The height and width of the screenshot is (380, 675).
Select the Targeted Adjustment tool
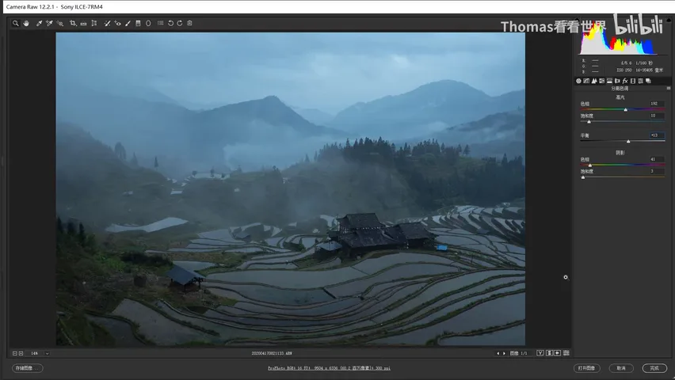pyautogui.click(x=60, y=23)
